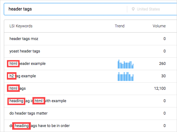Image resolution: width=177 pixels, height=132 pixels.
Task: Select the 'html tags' keyword row
Action: (x=17, y=88)
